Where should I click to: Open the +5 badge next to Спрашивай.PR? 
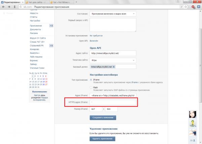(51, 45)
